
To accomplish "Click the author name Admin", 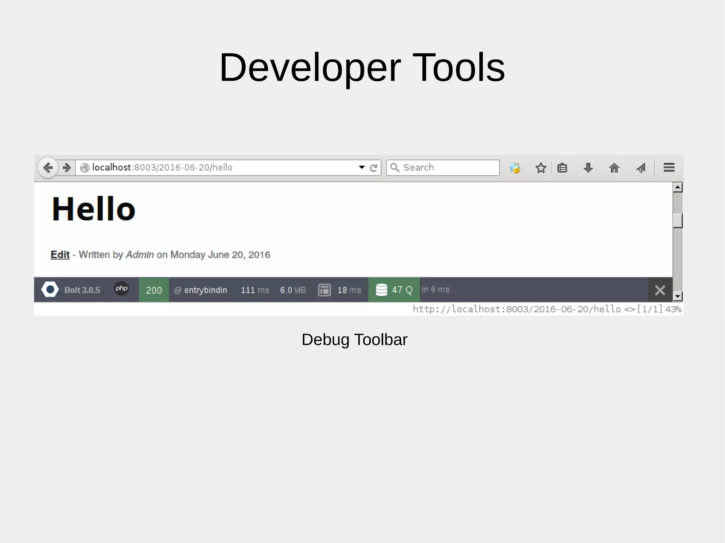I will click(140, 255).
